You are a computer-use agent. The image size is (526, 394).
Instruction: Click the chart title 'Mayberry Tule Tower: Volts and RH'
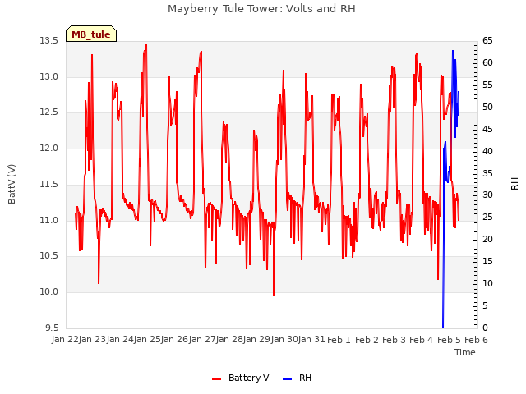coord(261,9)
